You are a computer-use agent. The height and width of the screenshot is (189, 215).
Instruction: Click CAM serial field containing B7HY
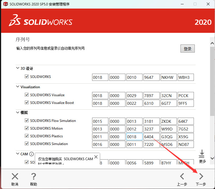[x=169, y=162]
